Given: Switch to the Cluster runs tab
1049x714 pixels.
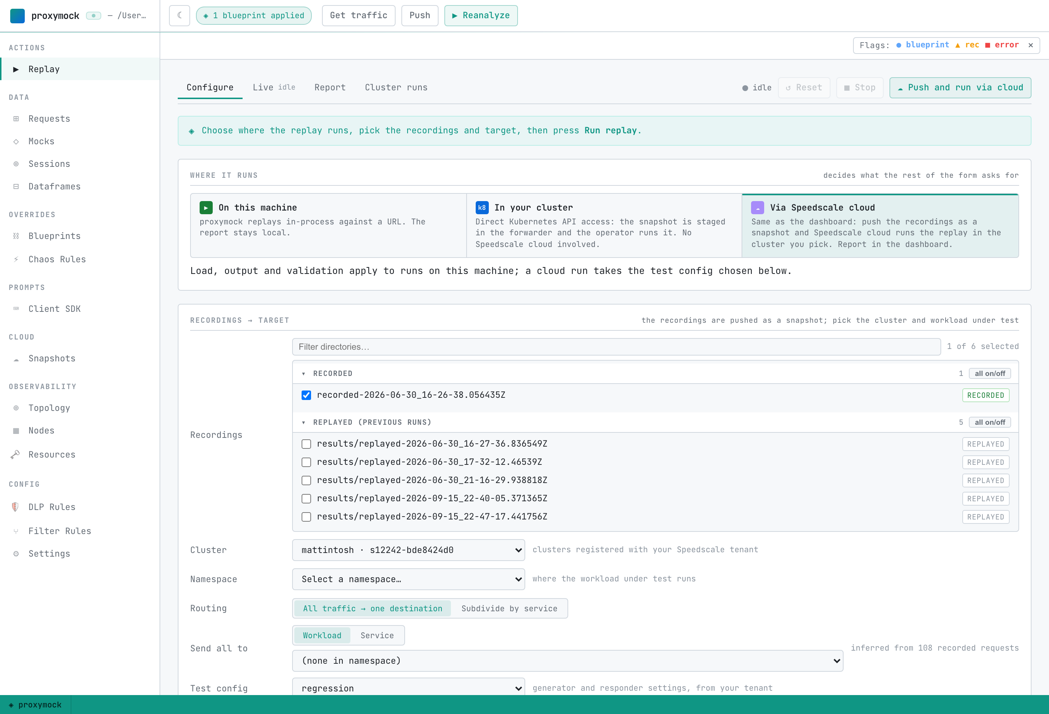Looking at the screenshot, I should coord(396,87).
